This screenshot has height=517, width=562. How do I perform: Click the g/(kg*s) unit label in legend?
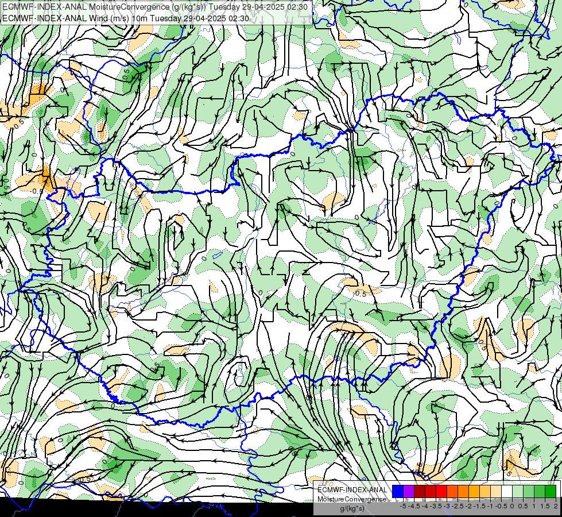click(x=352, y=508)
